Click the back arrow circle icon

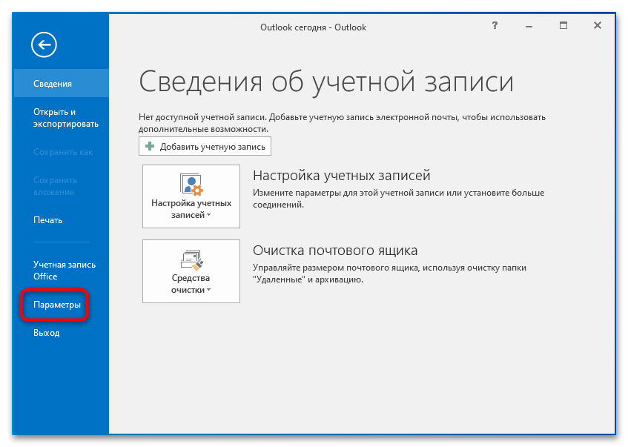(x=44, y=45)
